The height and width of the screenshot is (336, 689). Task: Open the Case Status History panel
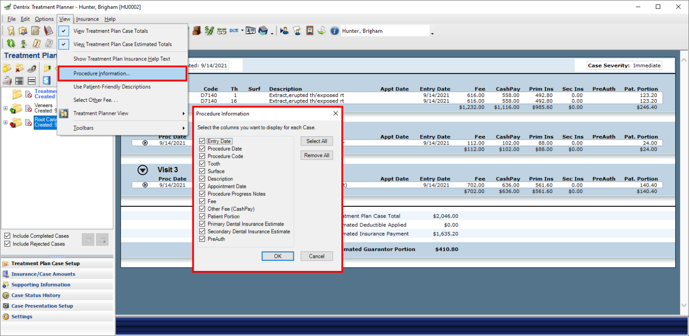tap(36, 295)
